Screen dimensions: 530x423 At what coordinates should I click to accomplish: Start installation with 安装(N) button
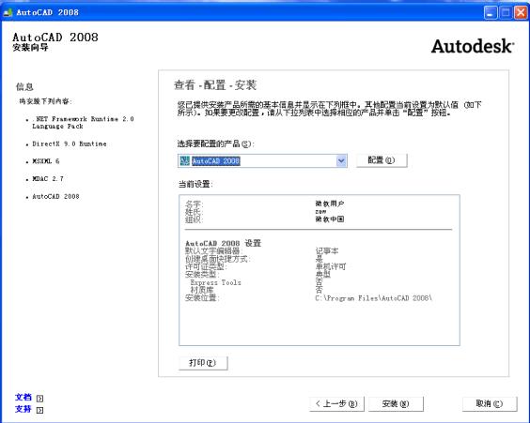click(x=396, y=403)
